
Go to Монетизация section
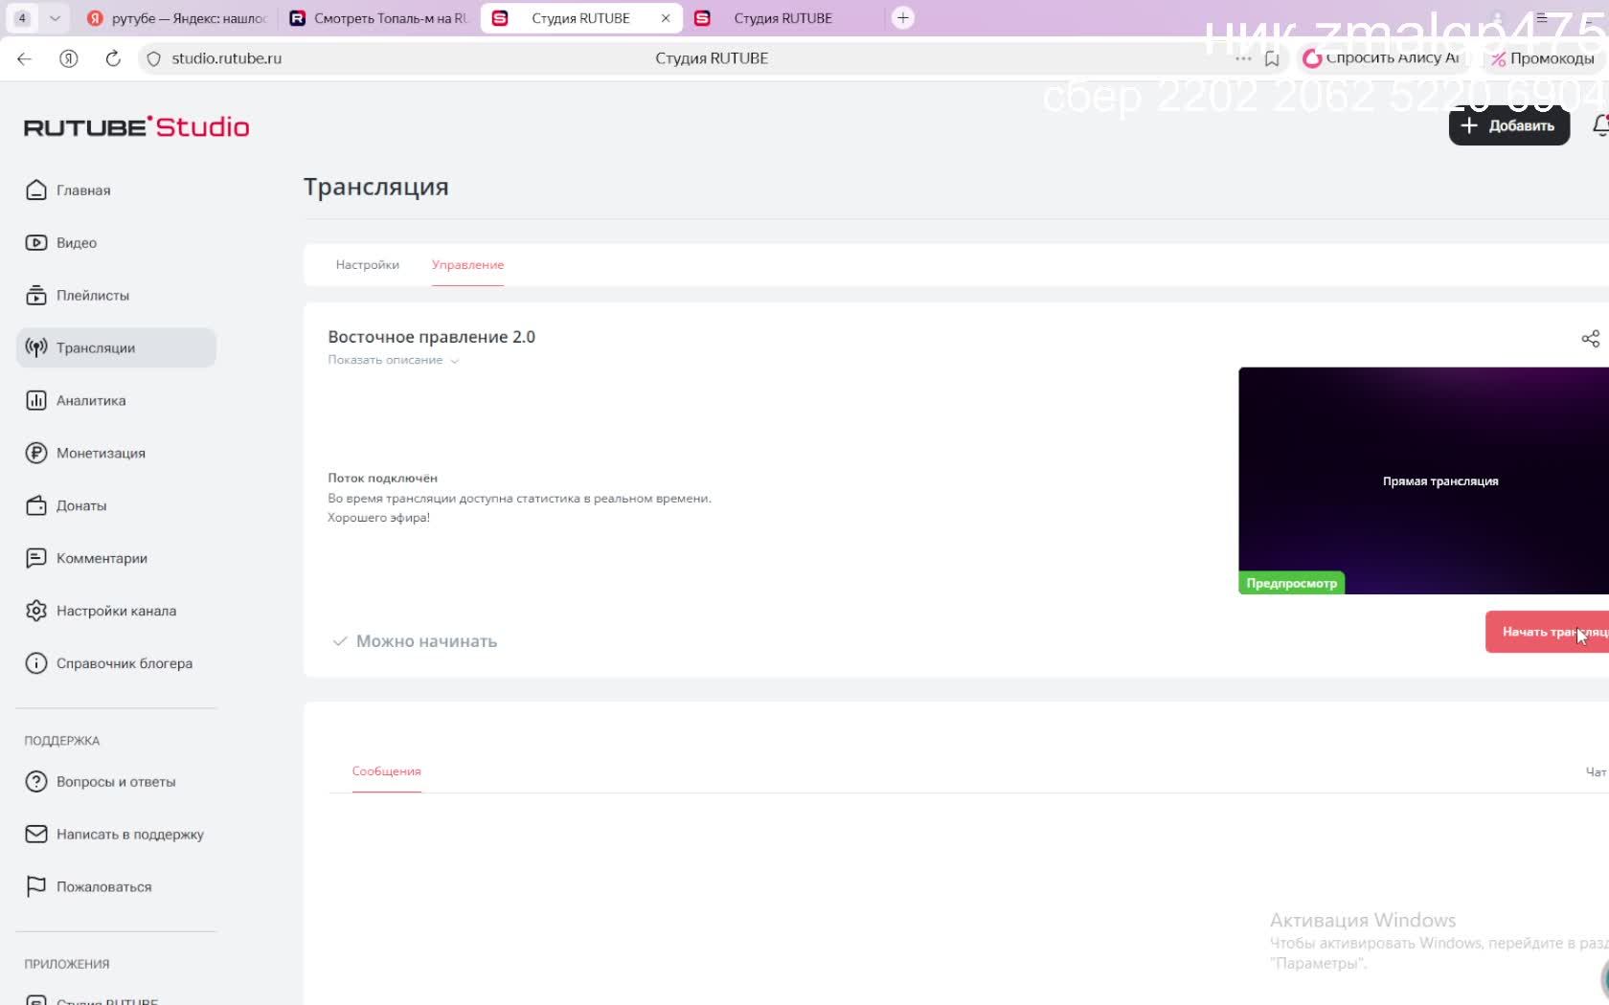click(x=101, y=453)
